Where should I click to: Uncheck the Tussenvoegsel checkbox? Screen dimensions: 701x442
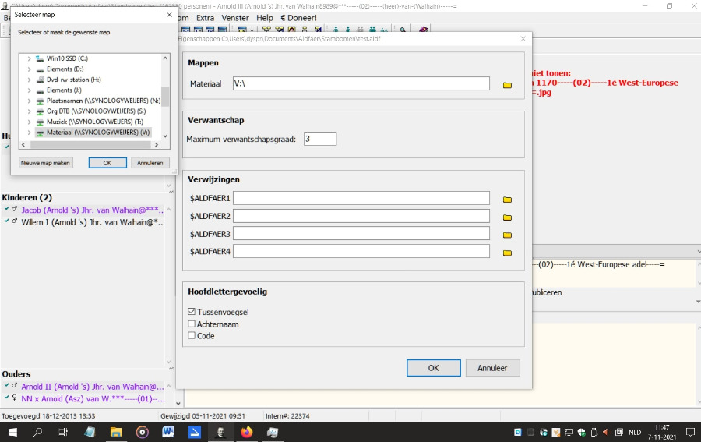click(x=192, y=312)
